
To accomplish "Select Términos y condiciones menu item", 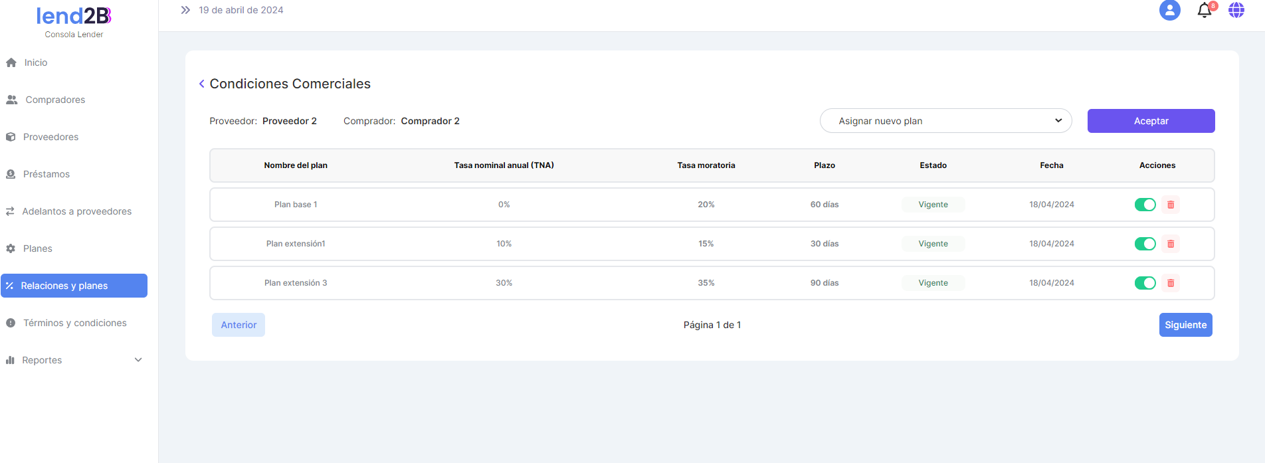I will (74, 323).
